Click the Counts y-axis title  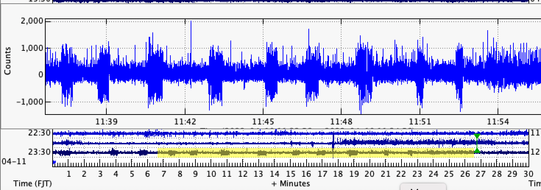(7, 61)
